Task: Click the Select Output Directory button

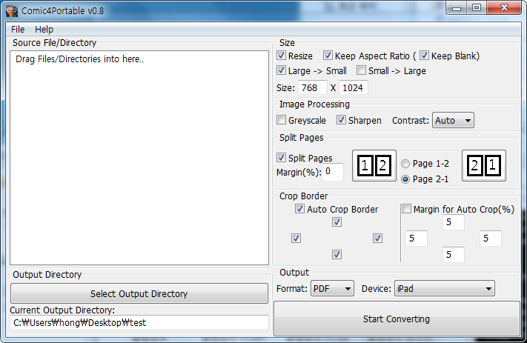Action: tap(139, 293)
